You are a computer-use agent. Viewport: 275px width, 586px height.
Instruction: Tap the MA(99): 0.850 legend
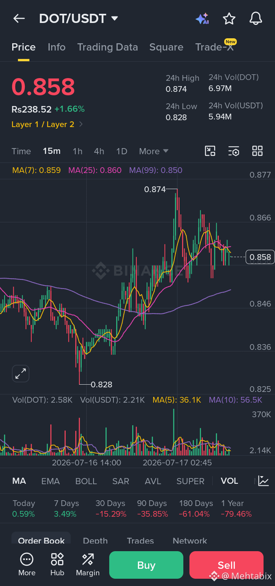(155, 170)
